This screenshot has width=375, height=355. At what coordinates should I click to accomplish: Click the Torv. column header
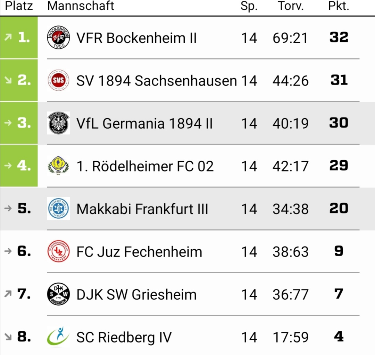coord(291,6)
